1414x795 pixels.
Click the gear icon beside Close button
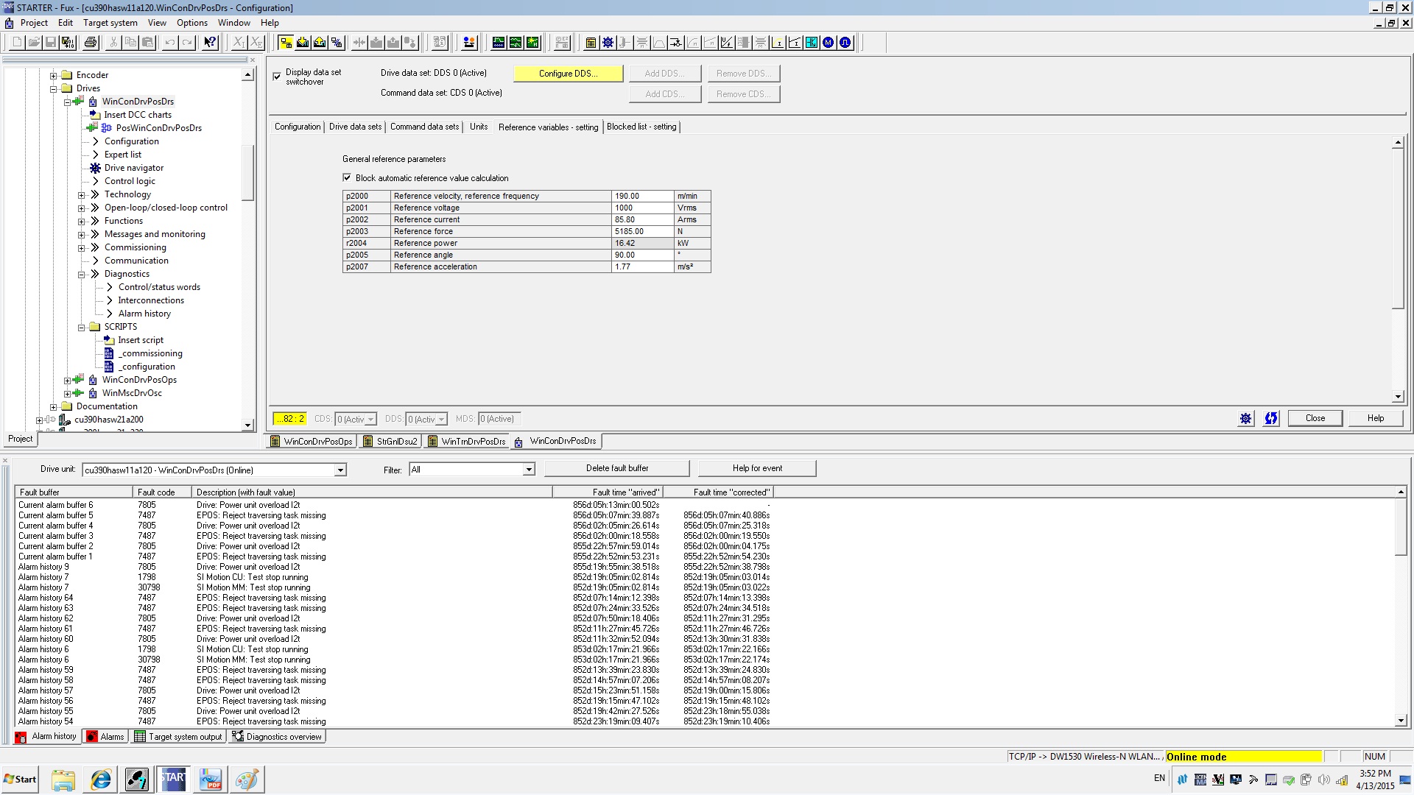(1245, 419)
